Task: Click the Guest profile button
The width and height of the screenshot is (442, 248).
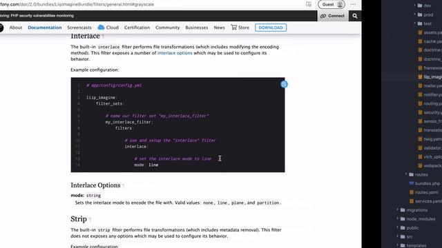Action: (331, 5)
